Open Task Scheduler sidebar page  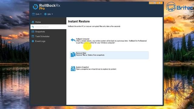pos(48,36)
